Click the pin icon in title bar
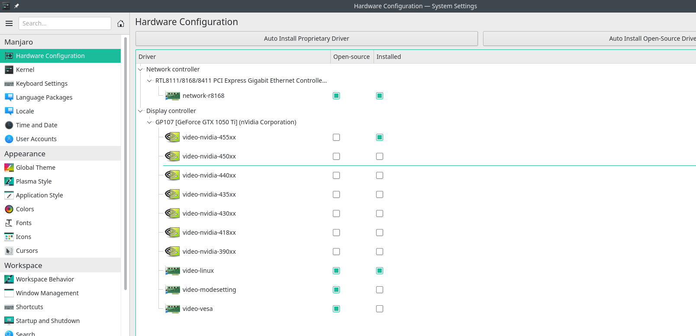This screenshot has height=336, width=696. pyautogui.click(x=16, y=6)
